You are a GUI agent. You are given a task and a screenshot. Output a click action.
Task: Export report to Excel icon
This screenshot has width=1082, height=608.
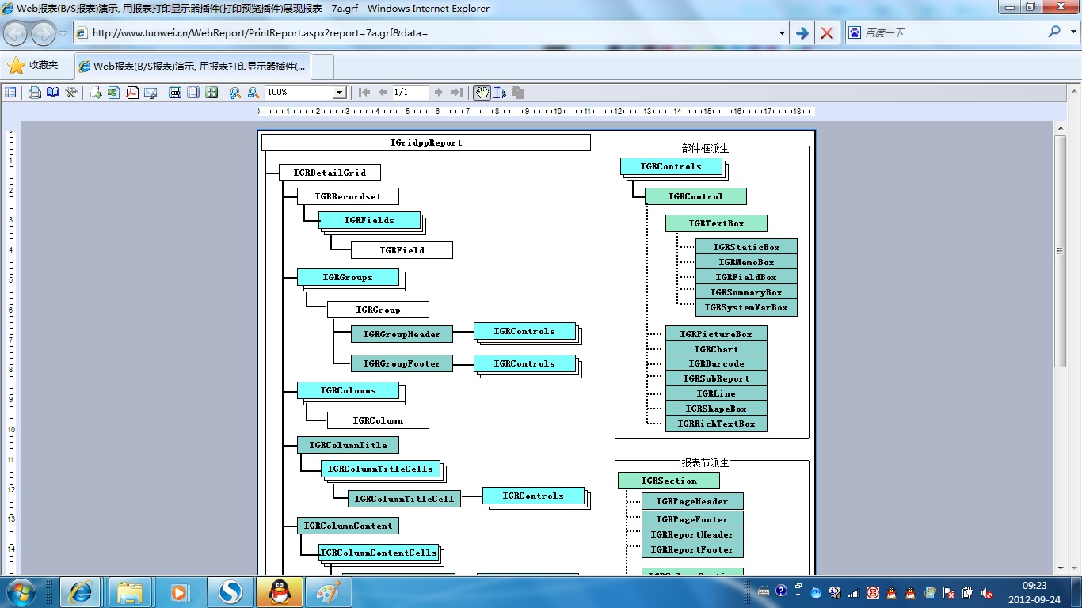[113, 93]
